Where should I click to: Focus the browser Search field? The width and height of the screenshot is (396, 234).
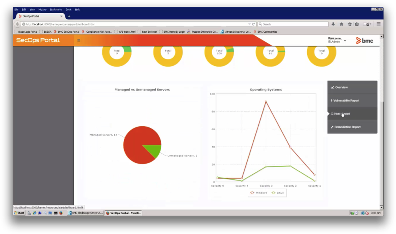[x=293, y=24]
